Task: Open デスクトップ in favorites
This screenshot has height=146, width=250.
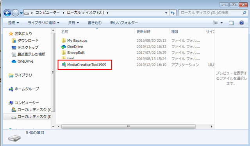Action: pyautogui.click(x=28, y=47)
